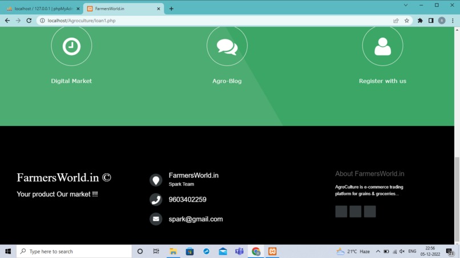This screenshot has height=258, width=460.
Task: Open the Extensions puzzle icon
Action: pos(420,21)
